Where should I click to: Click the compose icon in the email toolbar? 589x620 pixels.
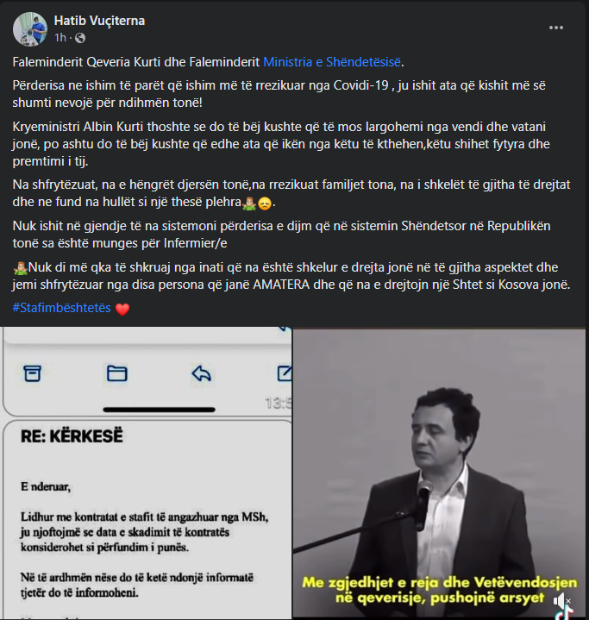point(285,373)
